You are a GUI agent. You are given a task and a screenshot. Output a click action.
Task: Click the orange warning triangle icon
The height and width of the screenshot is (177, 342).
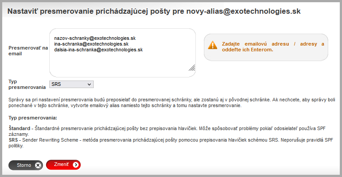(212, 45)
